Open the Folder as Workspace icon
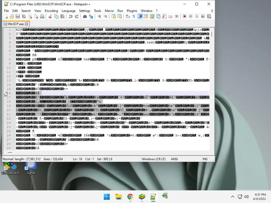271x203 pixels. 170,17
